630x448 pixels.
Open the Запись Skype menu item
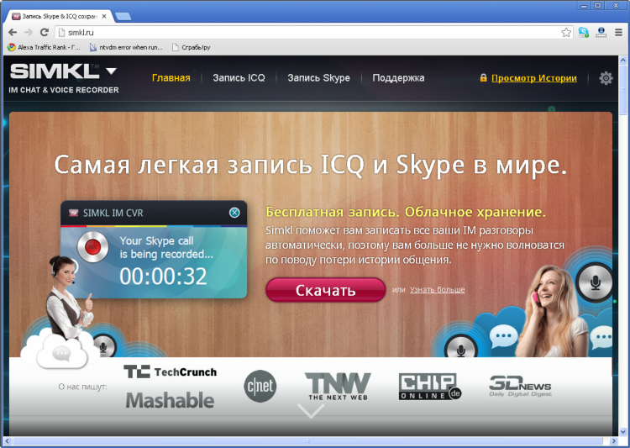click(318, 78)
